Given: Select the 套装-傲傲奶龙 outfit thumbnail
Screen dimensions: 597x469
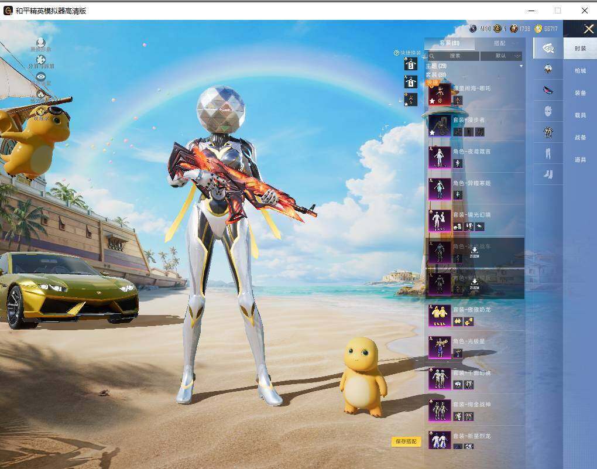Looking at the screenshot, I should click(x=440, y=316).
